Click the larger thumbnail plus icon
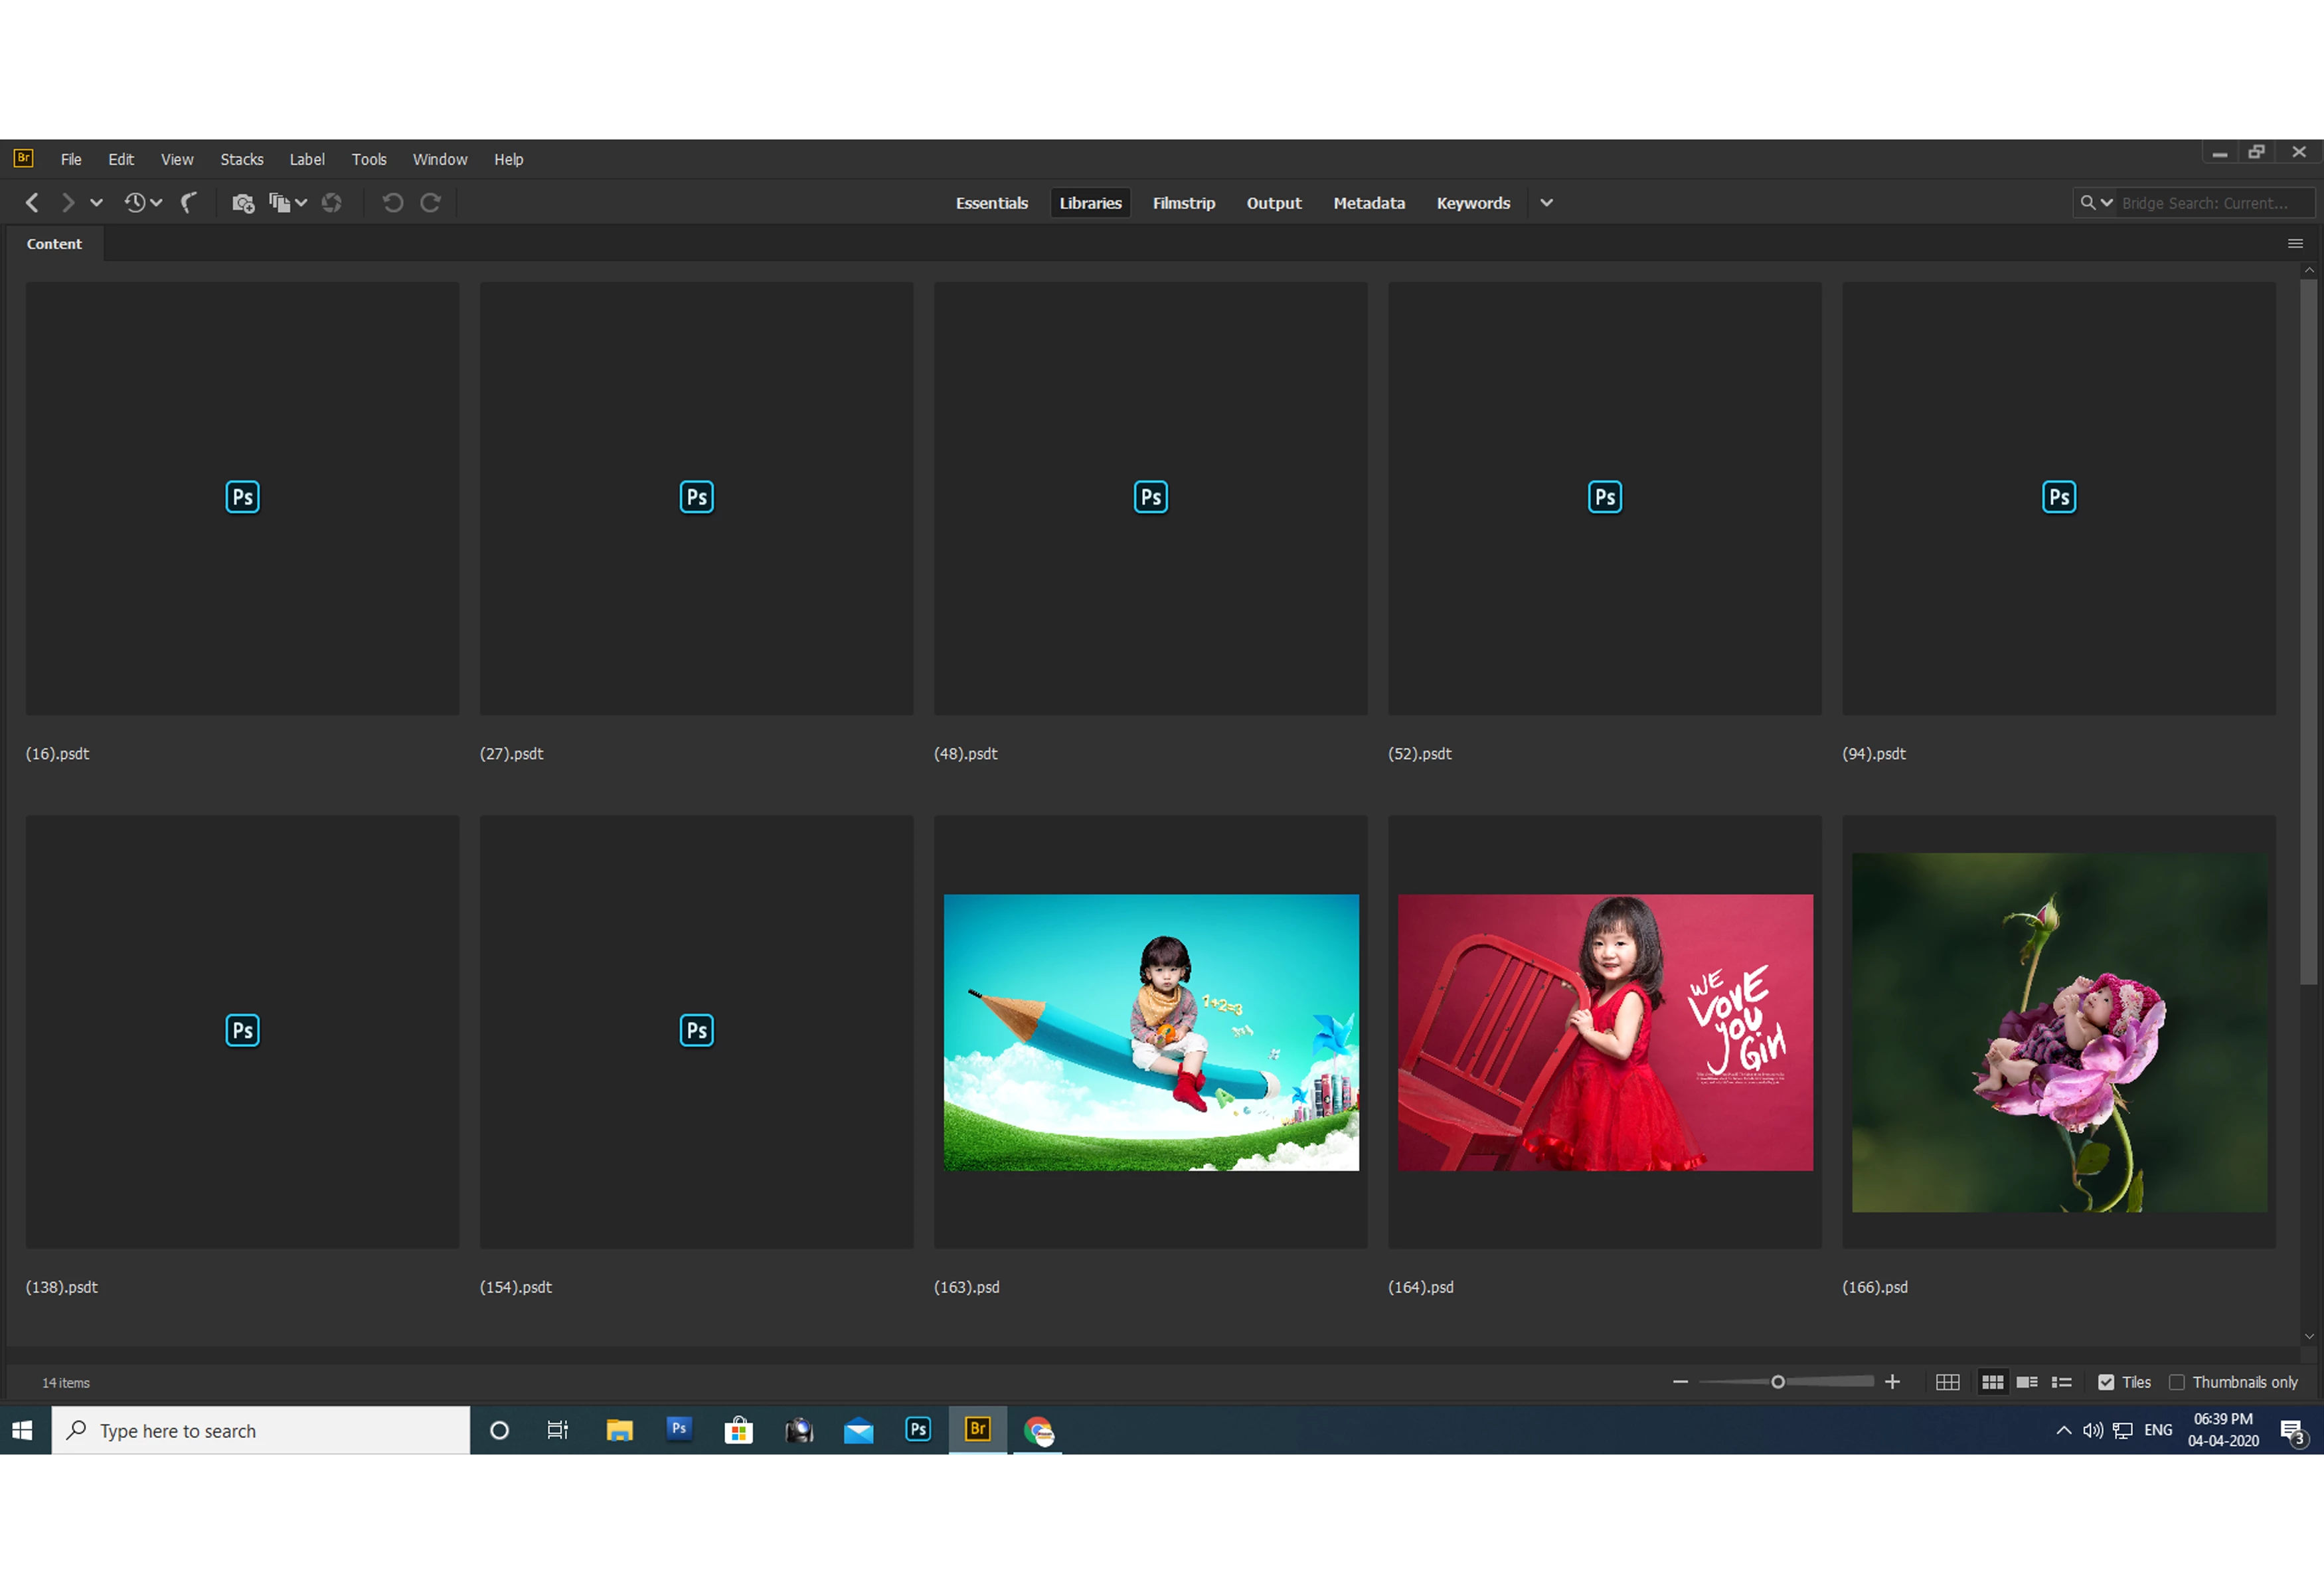Screen dimensions: 2324x1594 pyautogui.click(x=1892, y=1382)
